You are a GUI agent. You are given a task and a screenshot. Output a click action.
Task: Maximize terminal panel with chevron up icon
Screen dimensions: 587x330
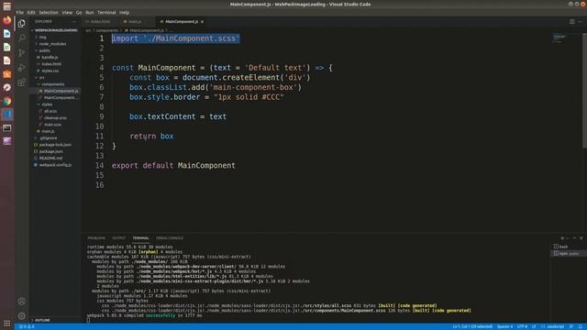[x=574, y=238]
